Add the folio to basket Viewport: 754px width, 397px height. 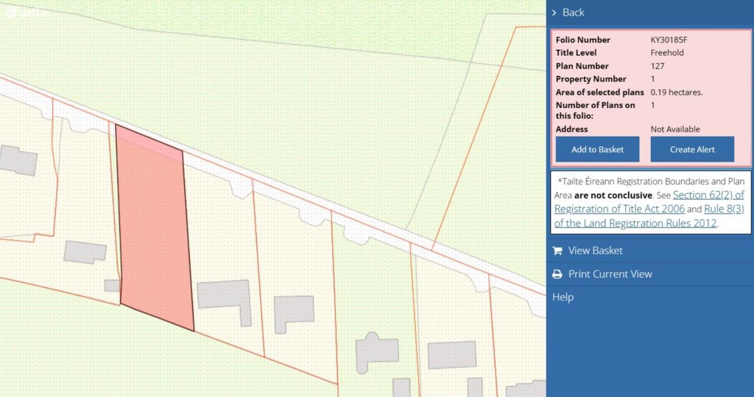tap(597, 149)
